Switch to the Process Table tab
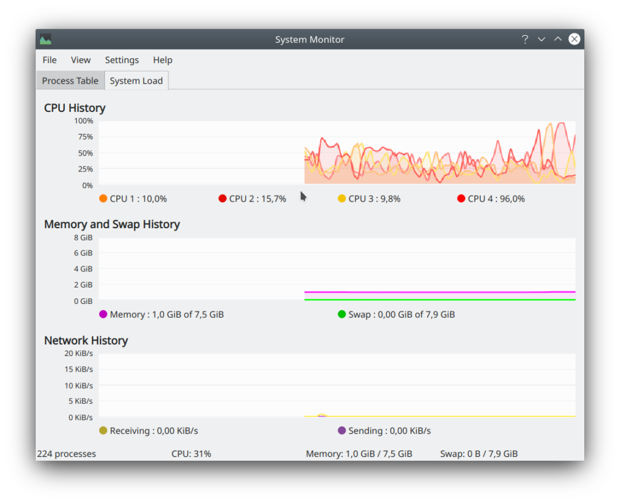 (x=70, y=81)
